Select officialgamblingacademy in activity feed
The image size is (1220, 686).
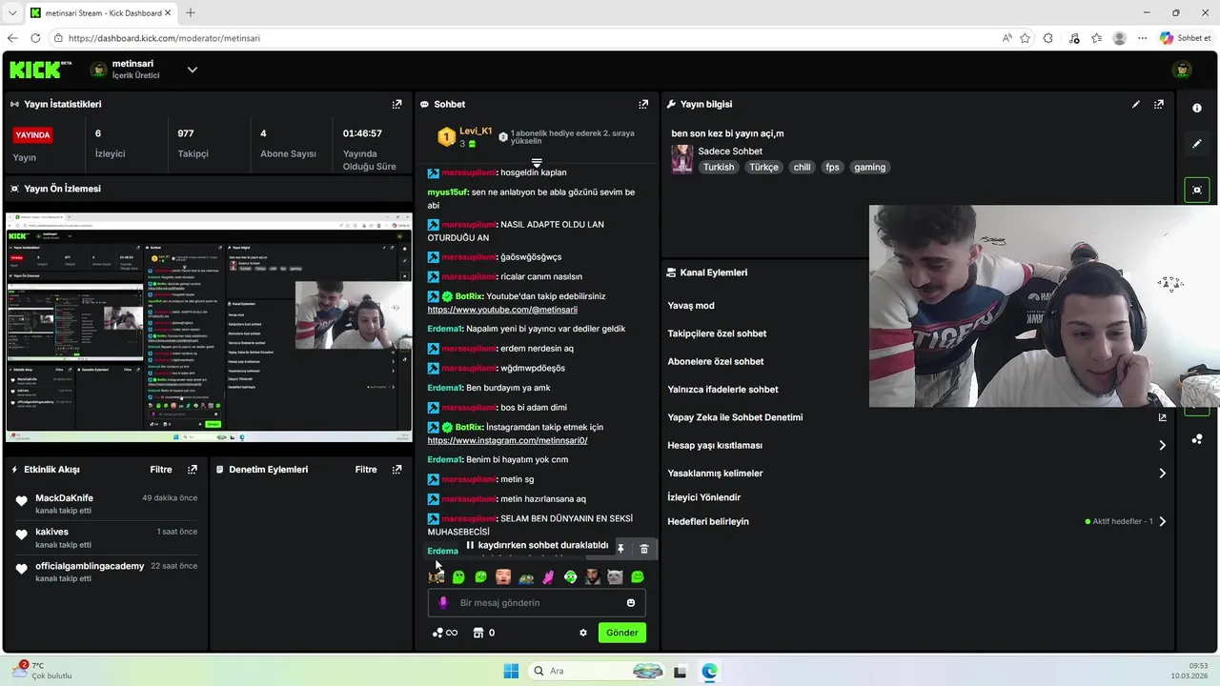click(90, 566)
